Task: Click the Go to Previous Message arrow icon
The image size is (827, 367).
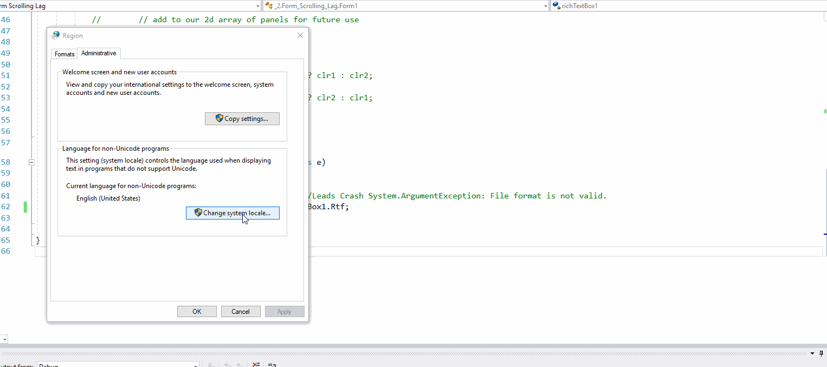Action: [x=228, y=364]
